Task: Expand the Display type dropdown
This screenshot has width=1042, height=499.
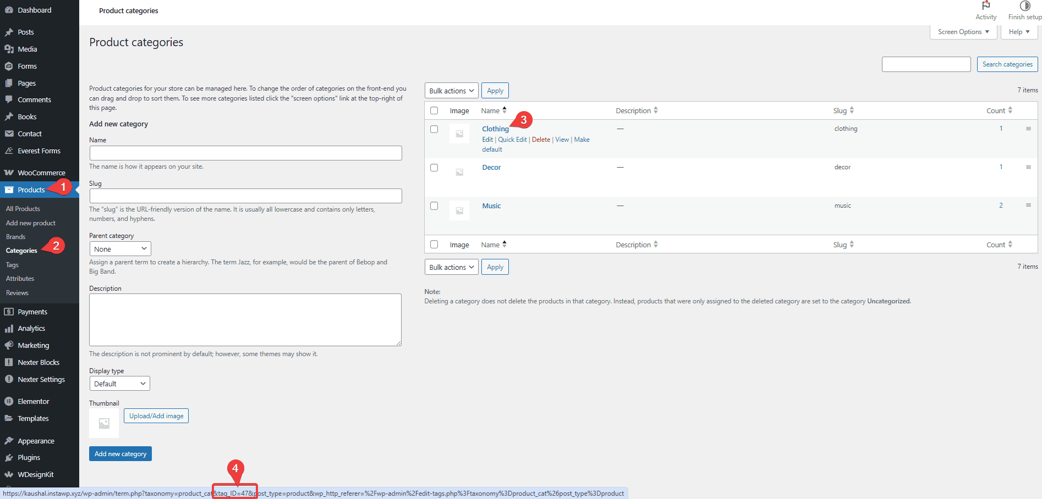Action: click(119, 384)
